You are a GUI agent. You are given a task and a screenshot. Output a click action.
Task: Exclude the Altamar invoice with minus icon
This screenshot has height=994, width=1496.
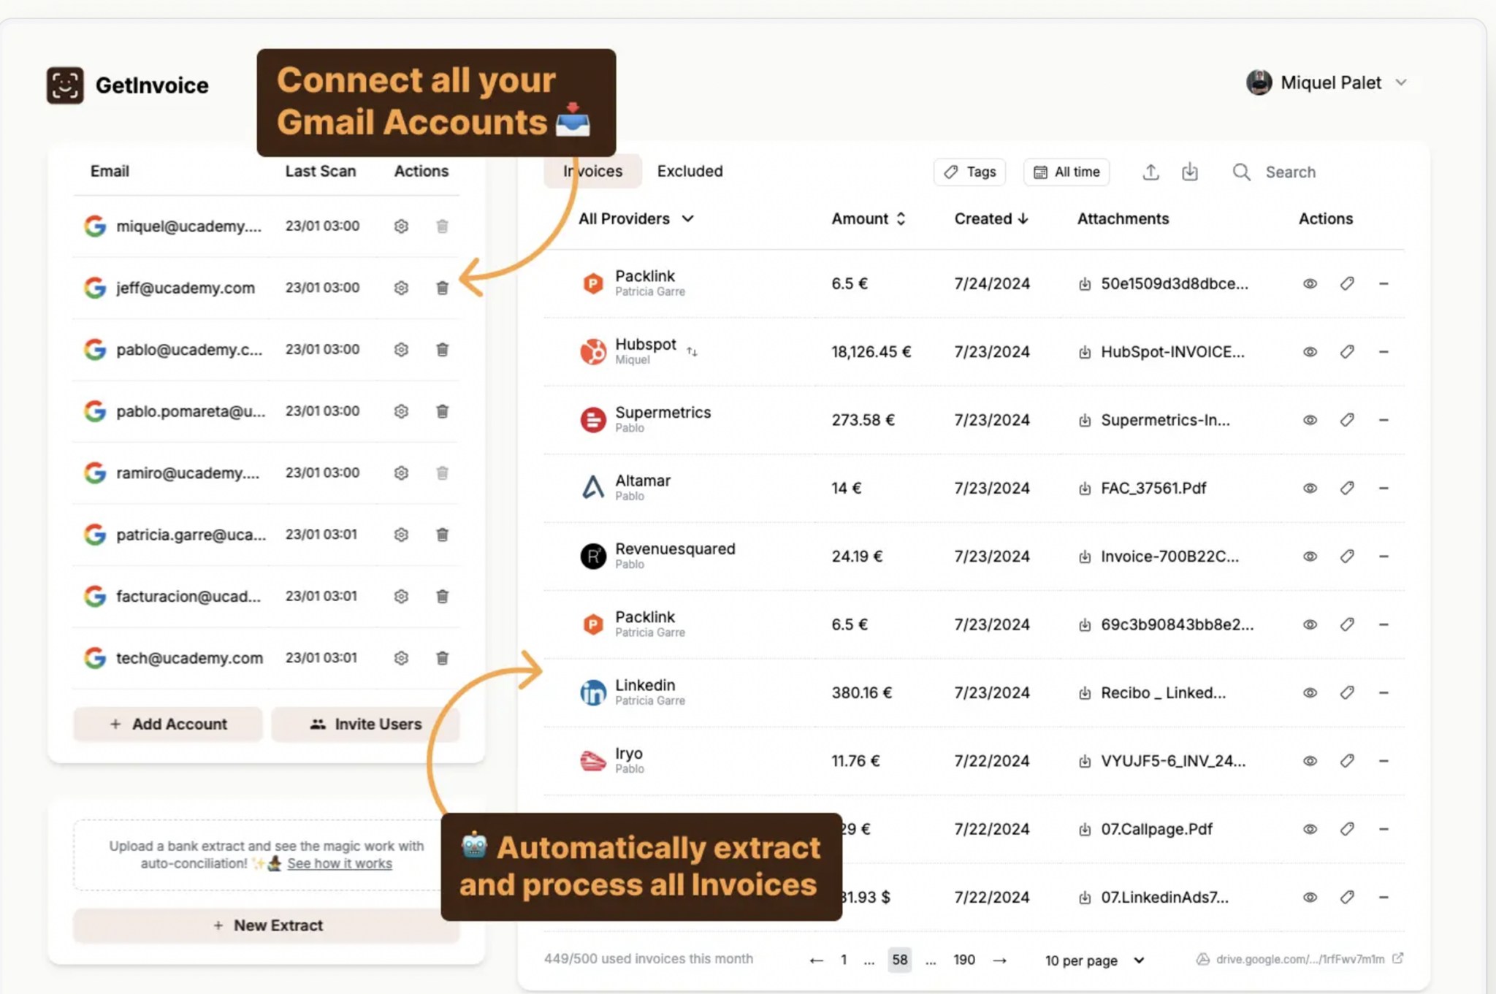1385,488
